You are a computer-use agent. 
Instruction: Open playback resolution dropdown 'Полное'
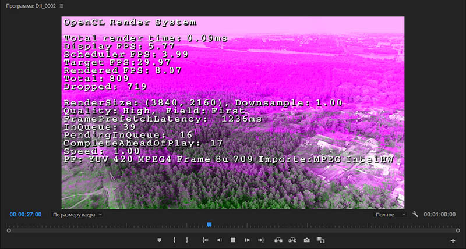pos(390,215)
